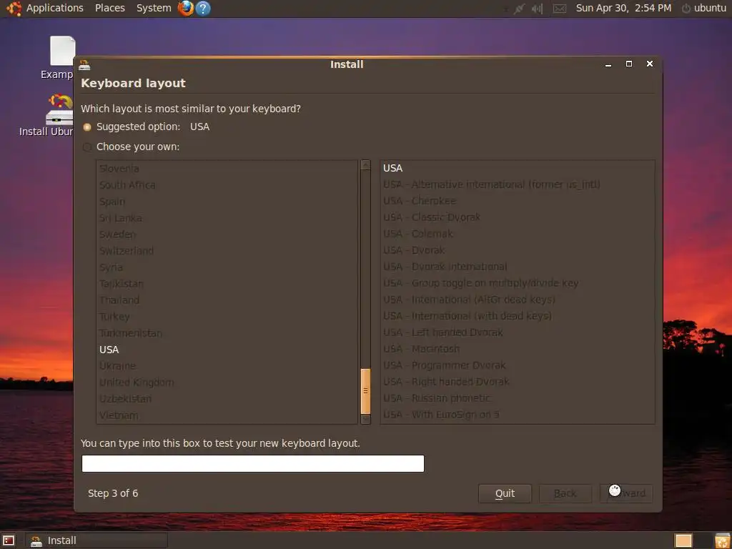Click the Quit button
Image resolution: width=732 pixels, height=549 pixels.
(x=505, y=493)
